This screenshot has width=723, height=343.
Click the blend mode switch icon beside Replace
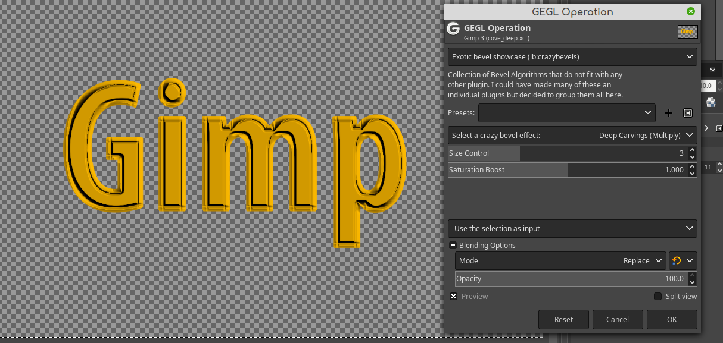677,260
